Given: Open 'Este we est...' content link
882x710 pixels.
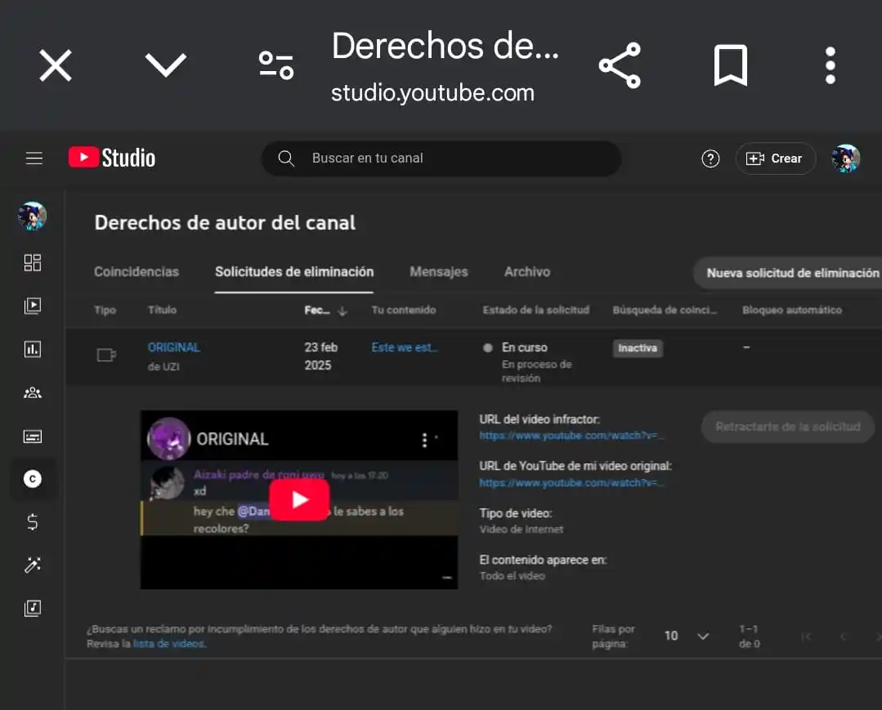Looking at the screenshot, I should [x=405, y=347].
